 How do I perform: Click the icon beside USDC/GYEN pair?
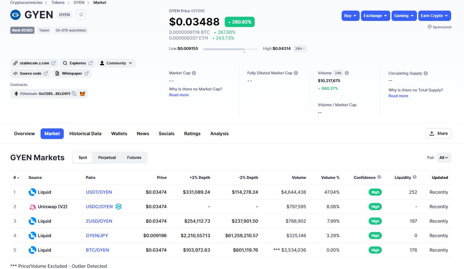tap(118, 207)
